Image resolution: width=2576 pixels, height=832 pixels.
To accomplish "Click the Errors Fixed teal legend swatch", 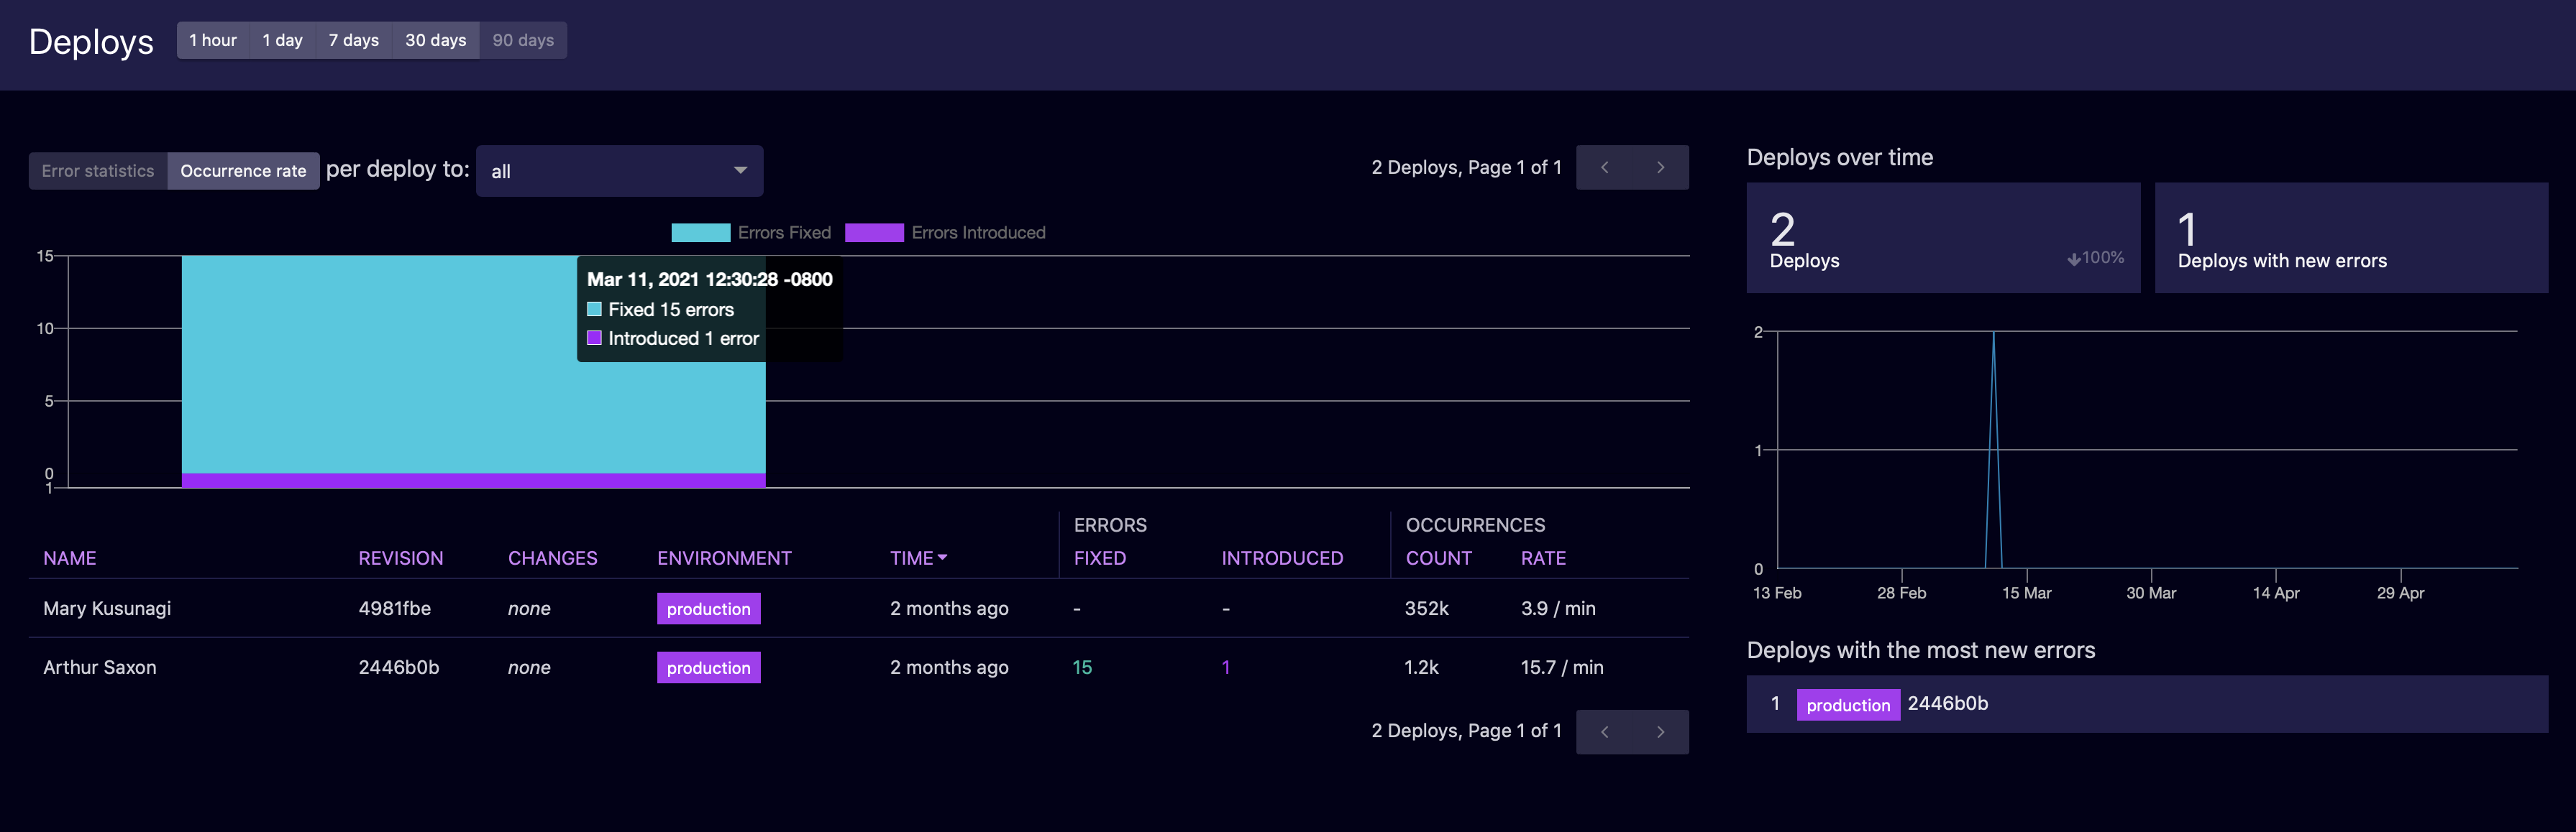I will click(701, 232).
